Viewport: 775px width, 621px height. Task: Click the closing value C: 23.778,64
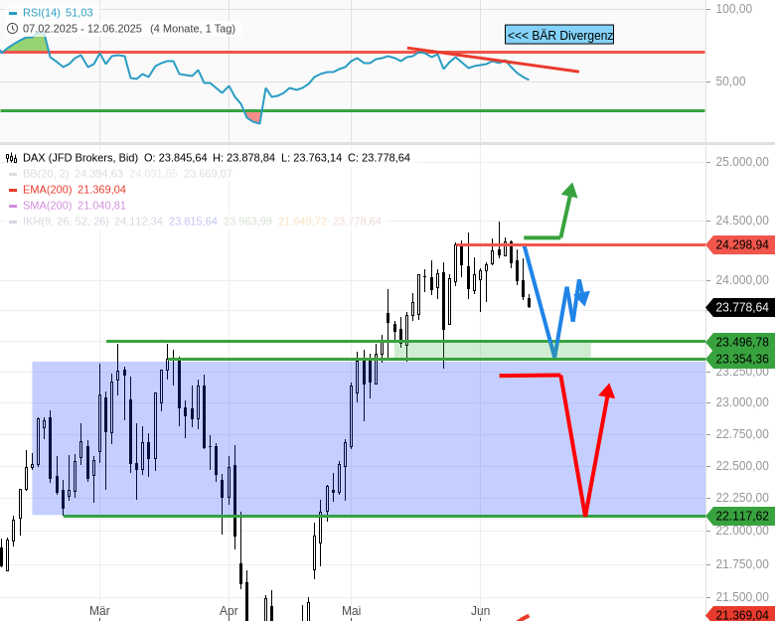point(380,158)
